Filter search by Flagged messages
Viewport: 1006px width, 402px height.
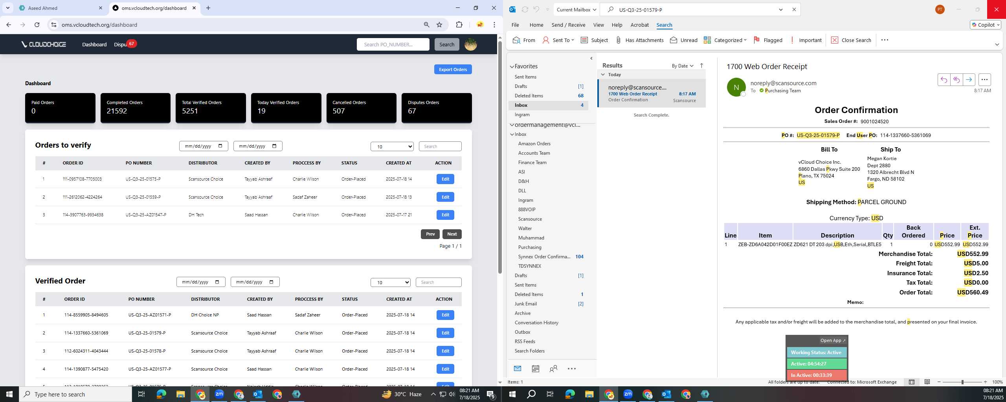(768, 40)
